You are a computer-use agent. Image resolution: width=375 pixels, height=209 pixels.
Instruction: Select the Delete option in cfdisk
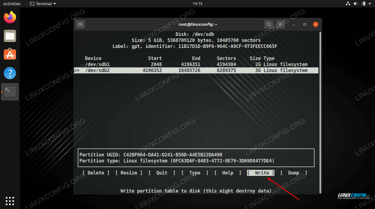(x=96, y=173)
